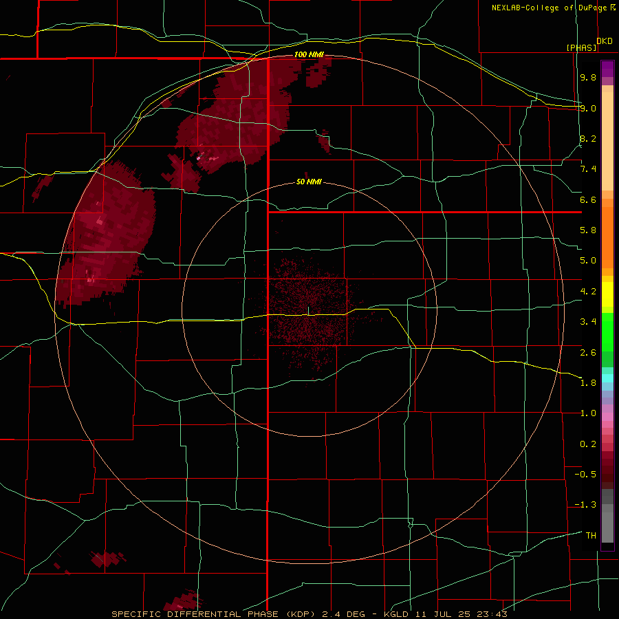Pick the purple top color bar segment

(607, 69)
